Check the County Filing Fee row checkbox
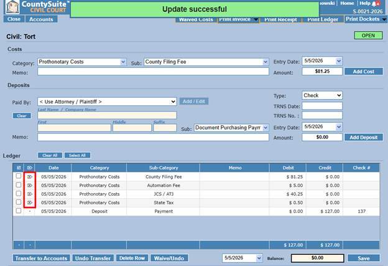This screenshot has height=266, width=388. 19,176
